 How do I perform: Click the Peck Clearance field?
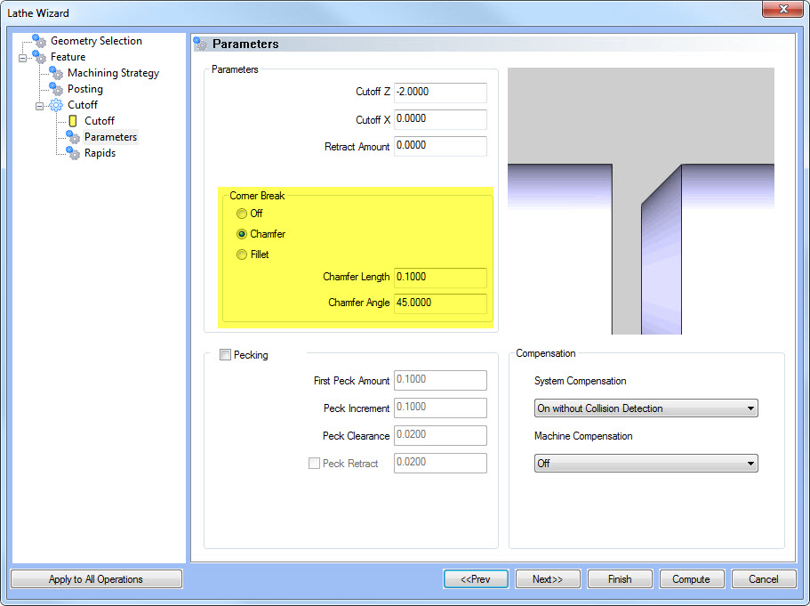click(440, 435)
